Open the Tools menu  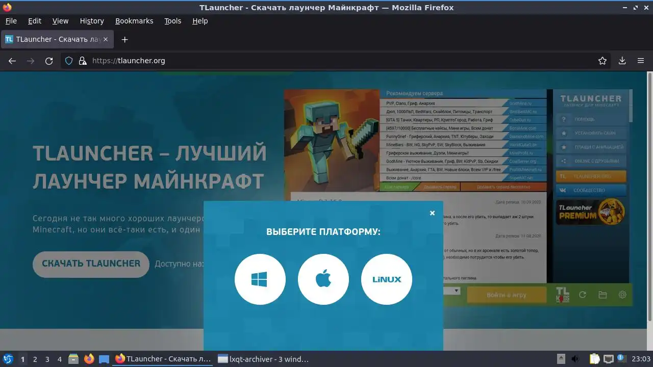point(172,21)
